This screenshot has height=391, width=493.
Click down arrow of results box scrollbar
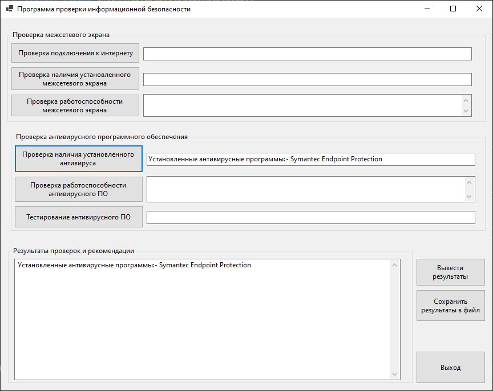(x=395, y=374)
